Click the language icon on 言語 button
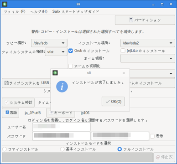177x164 pixels. (7, 113)
